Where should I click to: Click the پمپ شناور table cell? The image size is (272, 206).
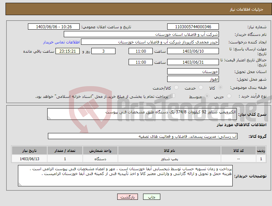click(x=169, y=159)
